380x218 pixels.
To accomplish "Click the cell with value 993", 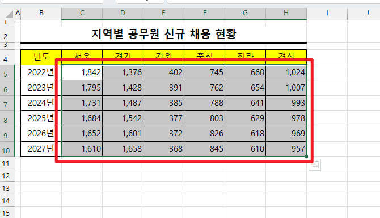I will tap(286, 103).
